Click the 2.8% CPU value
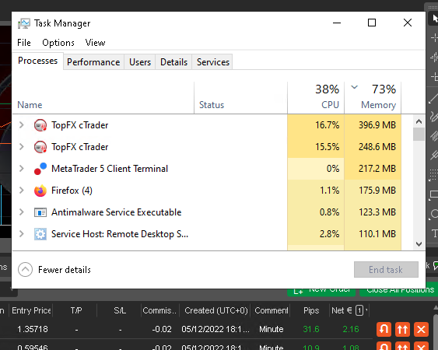Image resolution: width=438 pixels, height=350 pixels. pyautogui.click(x=330, y=234)
